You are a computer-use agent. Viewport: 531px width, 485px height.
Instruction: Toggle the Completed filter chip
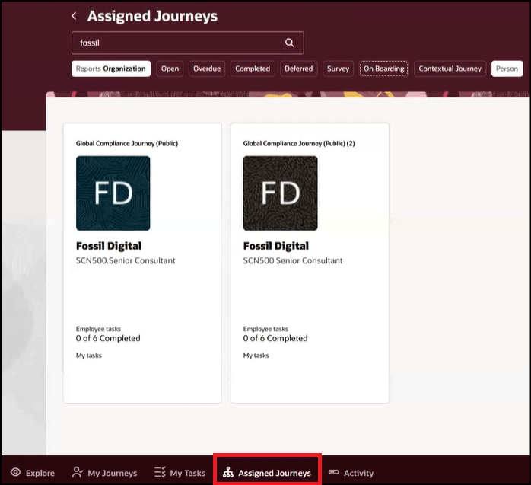[253, 69]
